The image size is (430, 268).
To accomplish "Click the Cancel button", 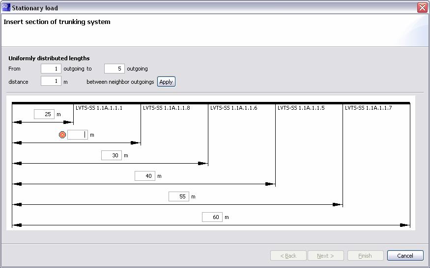I will (x=405, y=256).
